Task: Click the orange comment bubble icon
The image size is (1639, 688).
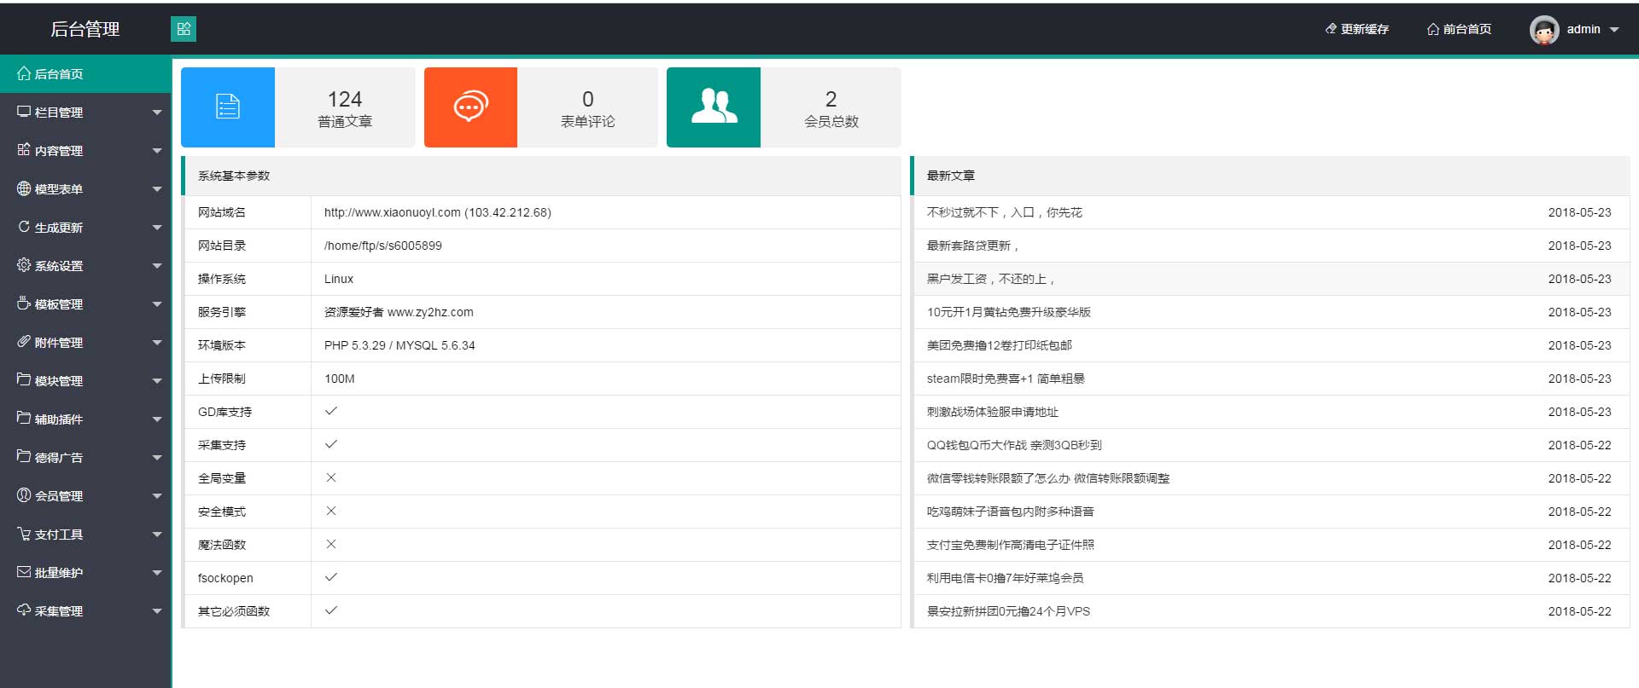Action: pos(470,107)
